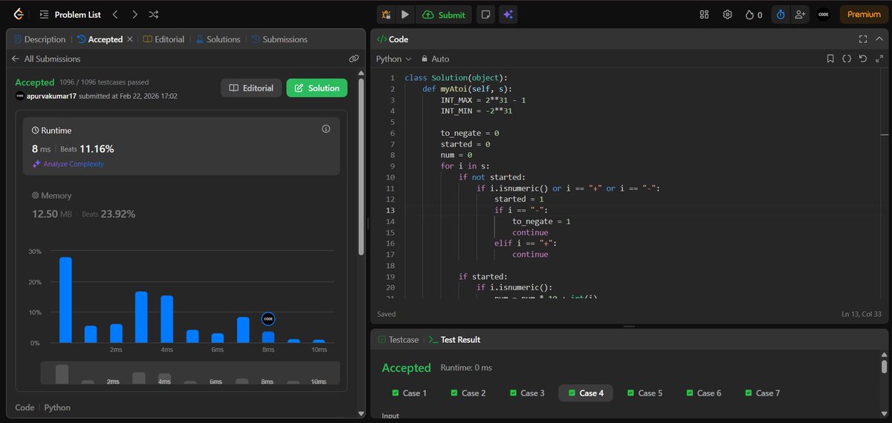
Task: Open settings gear icon in top bar
Action: (728, 14)
